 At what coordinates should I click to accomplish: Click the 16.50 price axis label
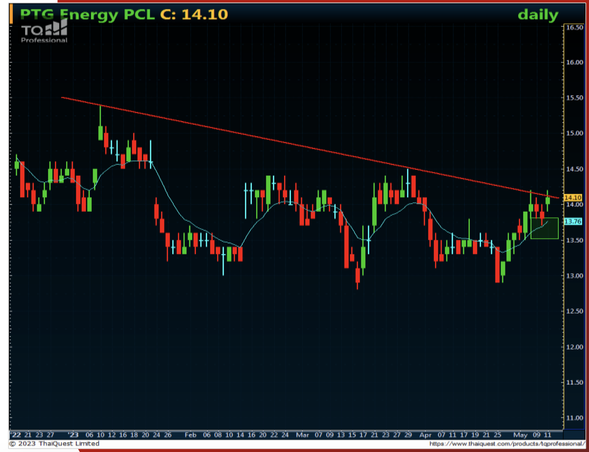[x=574, y=27]
